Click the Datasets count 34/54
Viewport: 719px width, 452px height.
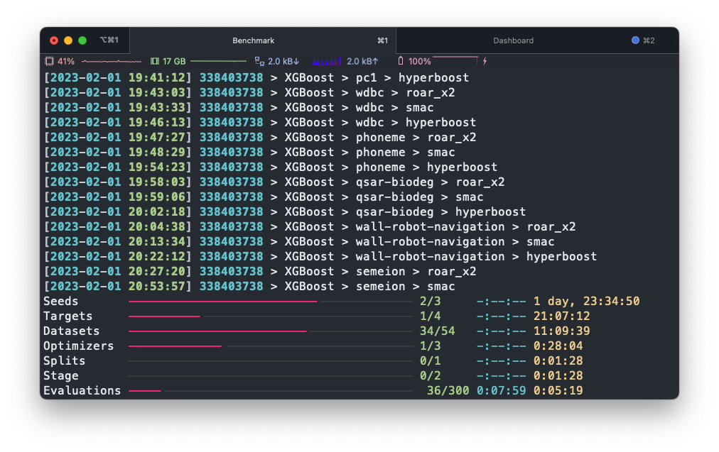point(438,331)
